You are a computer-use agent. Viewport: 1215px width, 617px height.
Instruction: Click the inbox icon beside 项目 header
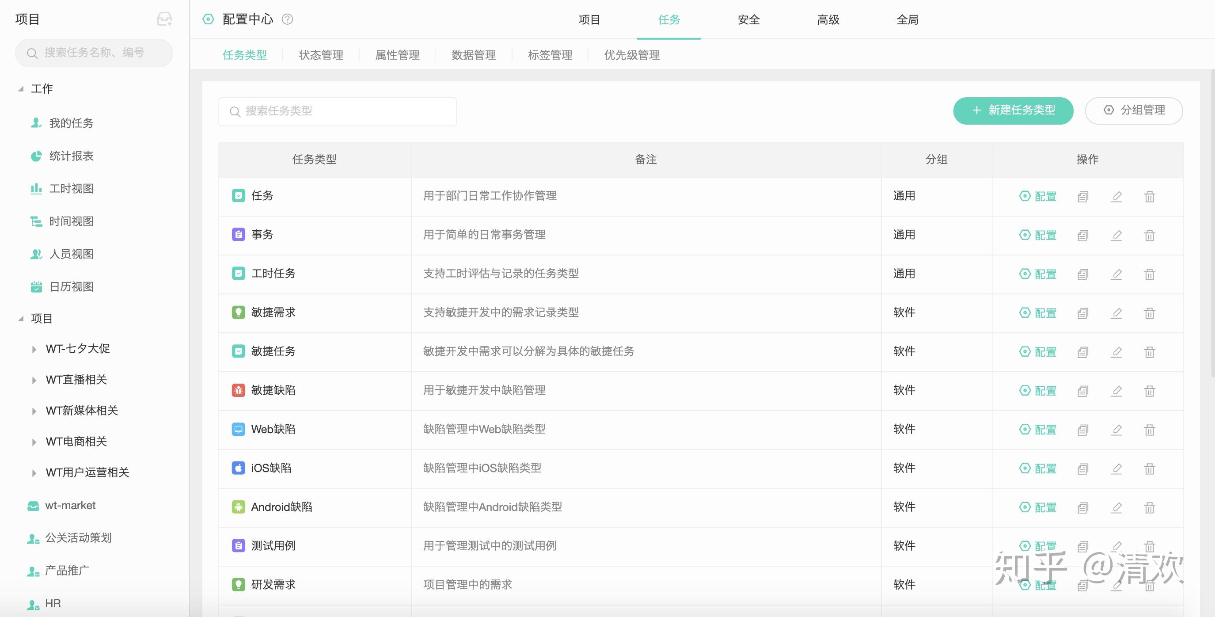click(x=164, y=19)
